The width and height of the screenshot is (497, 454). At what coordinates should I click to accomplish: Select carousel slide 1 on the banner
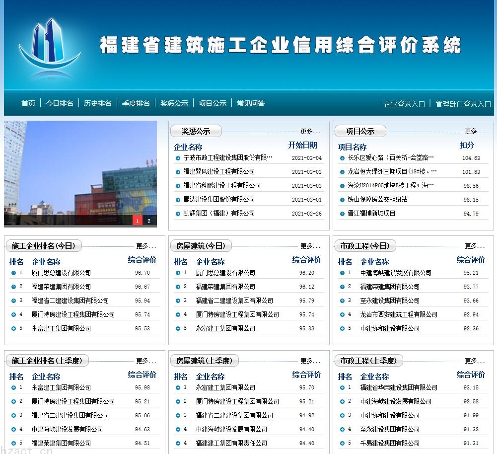click(x=138, y=221)
